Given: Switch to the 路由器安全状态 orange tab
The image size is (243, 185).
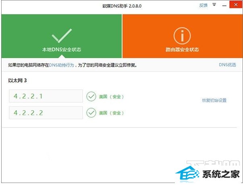Looking at the screenshot, I should (x=183, y=36).
